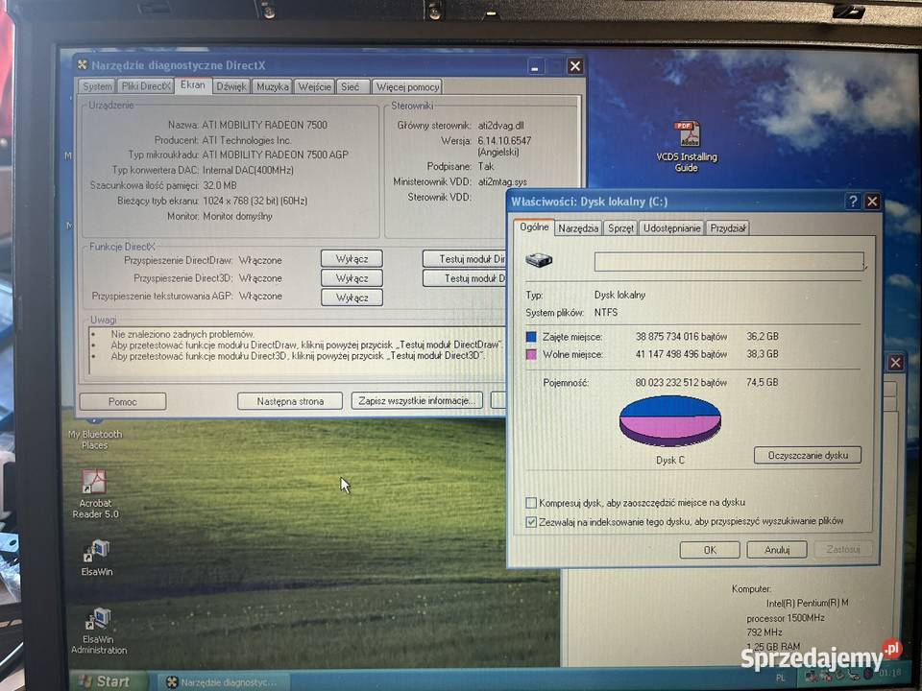The image size is (922, 691).
Task: Click the help question mark button in the Disk C Properties title bar
Action: pyautogui.click(x=853, y=202)
